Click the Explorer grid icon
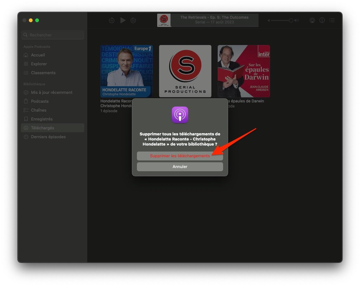360x286 pixels. [26, 64]
